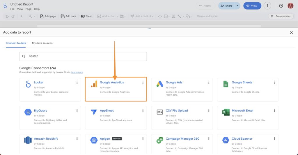The height and width of the screenshot is (155, 298).
Task: Click the Google Sheets logo icon
Action: point(226,84)
